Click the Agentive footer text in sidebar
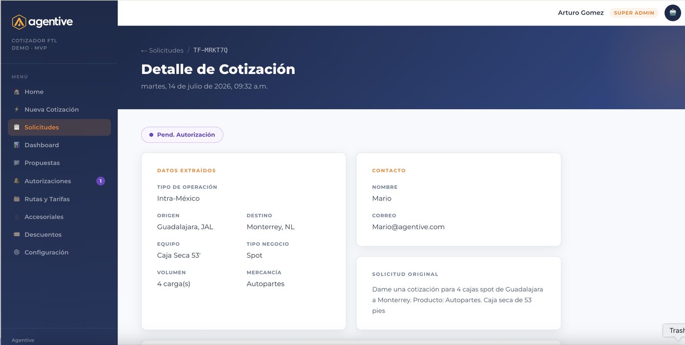 pyautogui.click(x=23, y=340)
